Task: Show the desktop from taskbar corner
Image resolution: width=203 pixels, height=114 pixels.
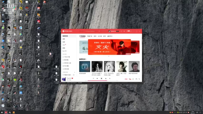Action: click(x=202, y=112)
